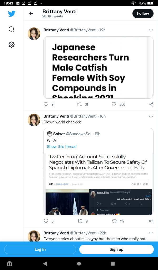
Task: Open the settings gear in sidebar
Action: [x=12, y=45]
